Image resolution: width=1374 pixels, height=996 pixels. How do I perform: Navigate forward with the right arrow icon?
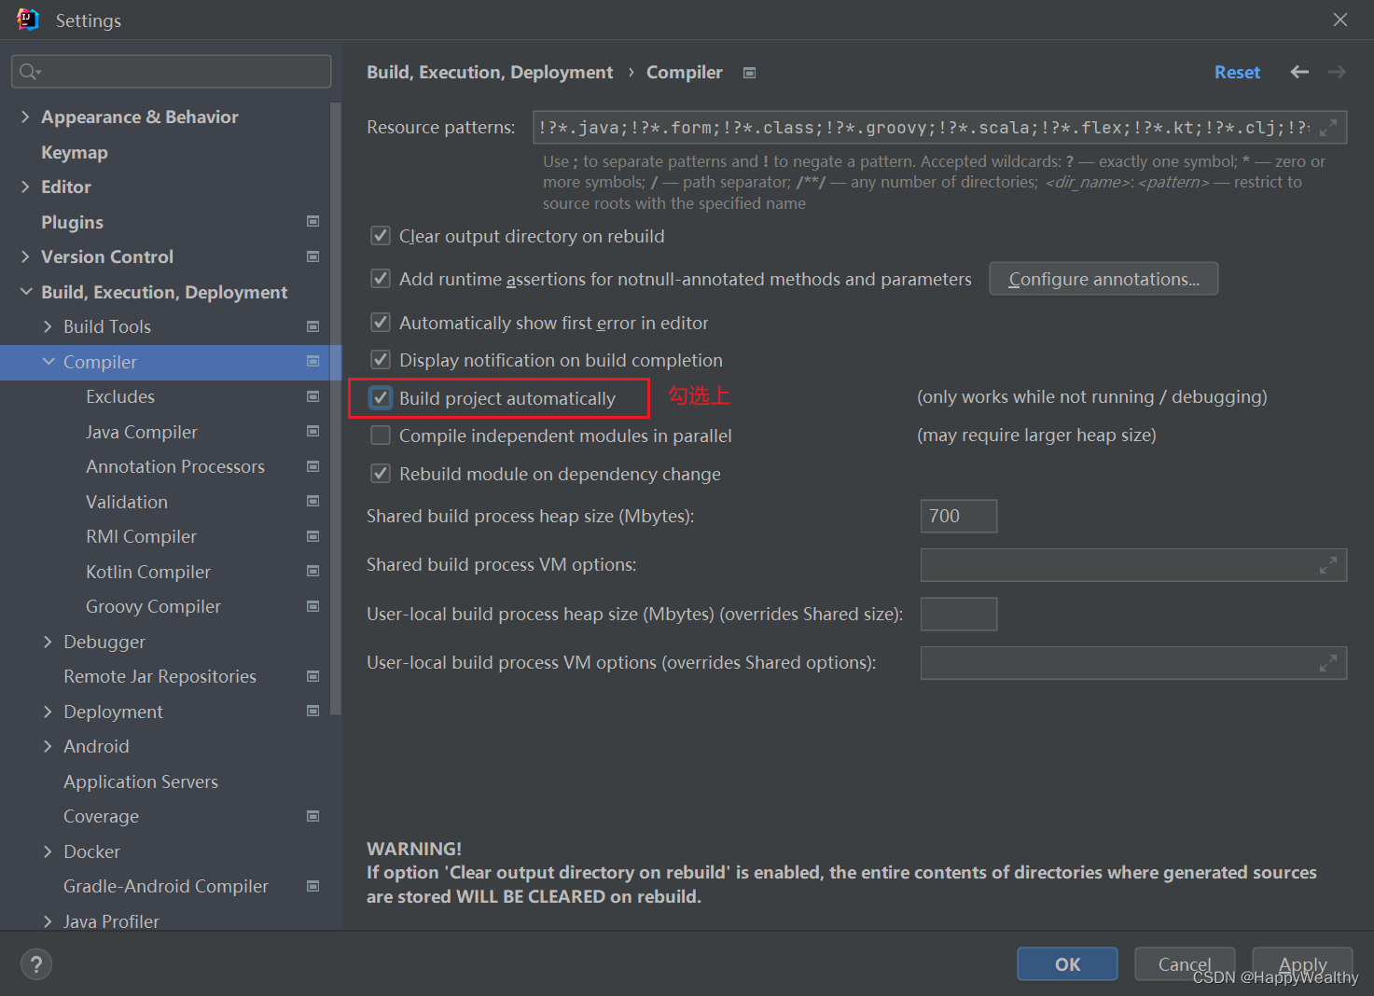point(1337,72)
